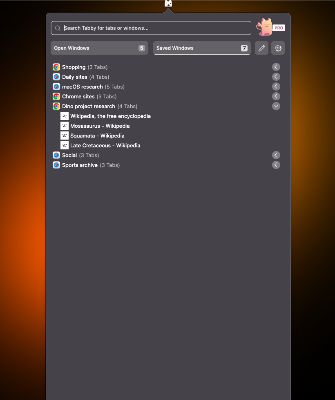Click the Saved Windows count badge 7

244,48
